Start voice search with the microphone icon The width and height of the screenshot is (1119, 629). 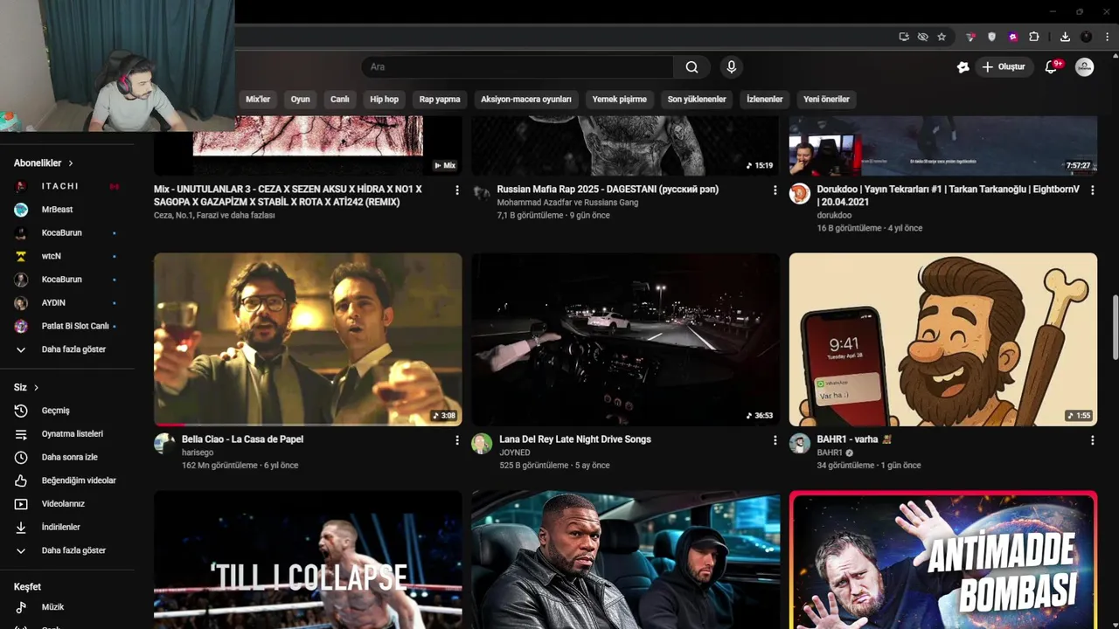[x=732, y=67]
